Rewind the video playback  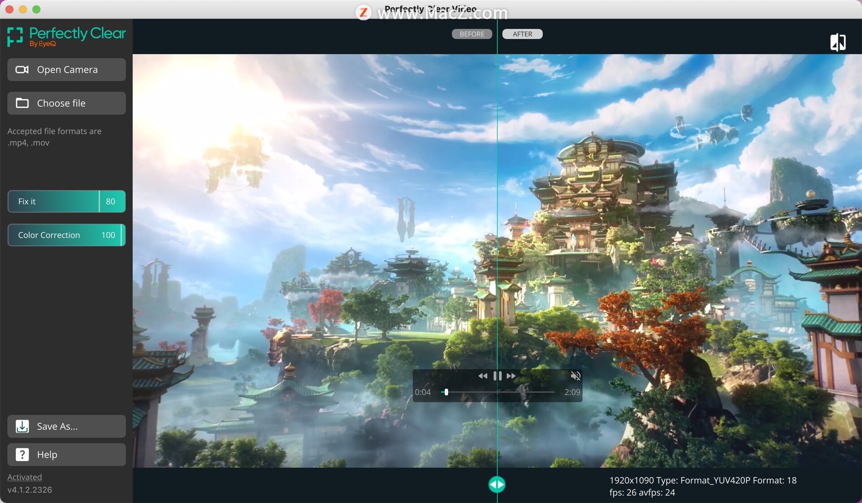point(483,376)
